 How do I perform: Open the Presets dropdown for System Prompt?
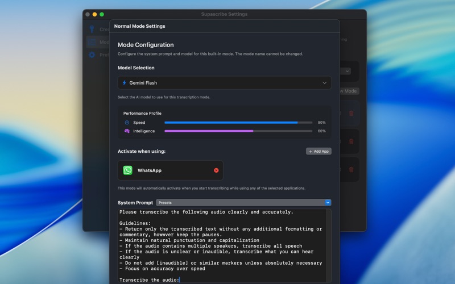tap(243, 203)
